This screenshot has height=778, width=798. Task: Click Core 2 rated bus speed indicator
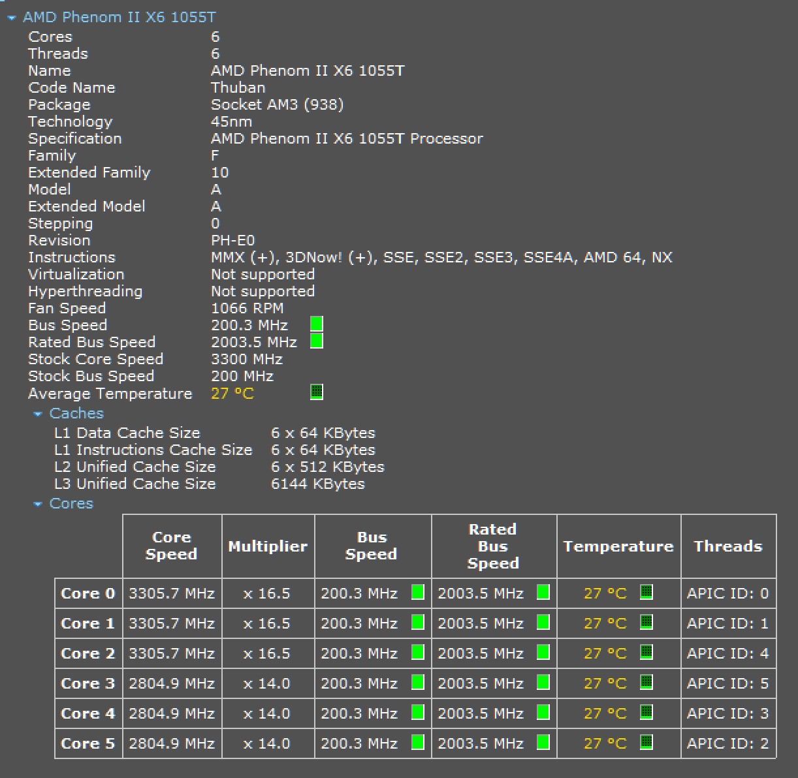(543, 652)
